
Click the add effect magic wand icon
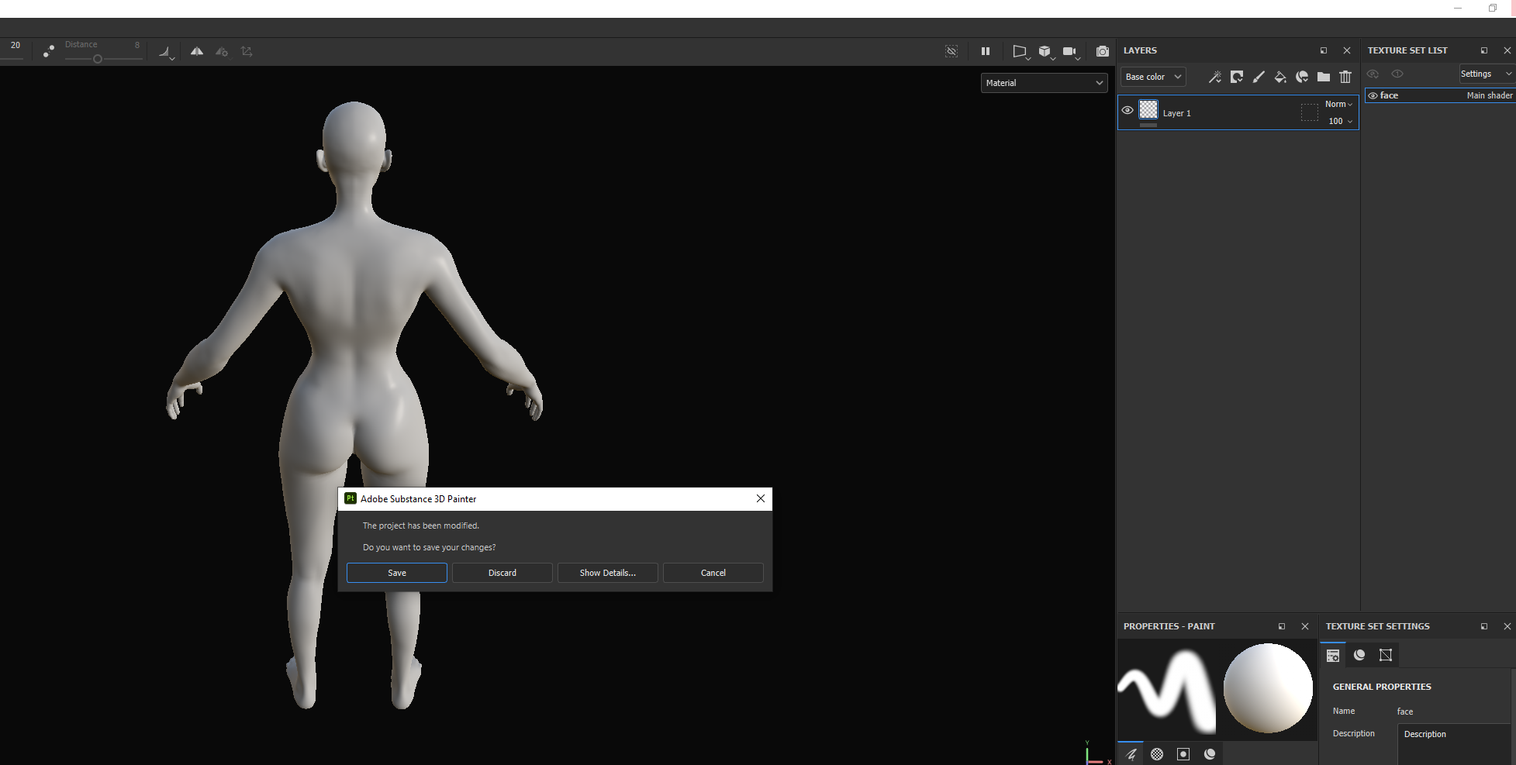[1214, 77]
